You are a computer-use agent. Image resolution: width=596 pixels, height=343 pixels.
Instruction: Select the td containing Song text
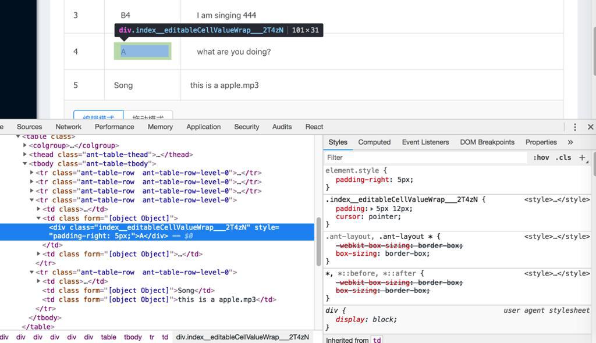coord(129,290)
